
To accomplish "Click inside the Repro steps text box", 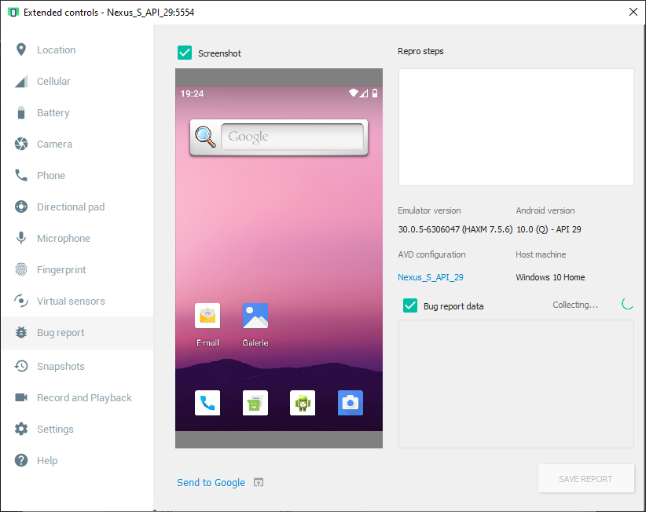I will pyautogui.click(x=516, y=127).
